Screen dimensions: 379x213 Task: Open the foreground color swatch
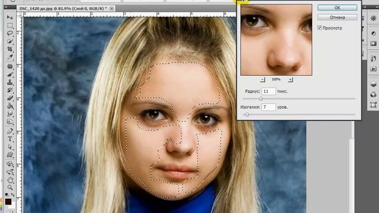(x=8, y=202)
